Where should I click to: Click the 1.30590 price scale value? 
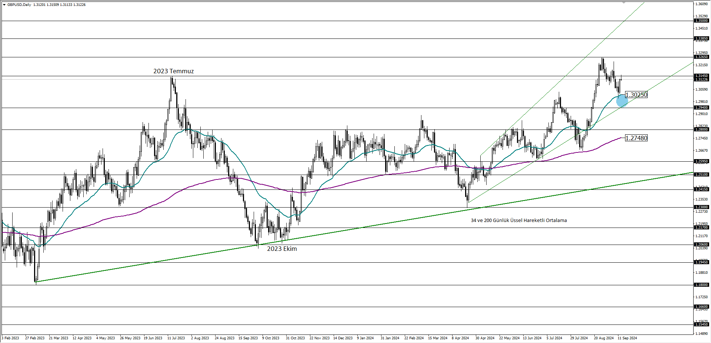tap(702, 90)
